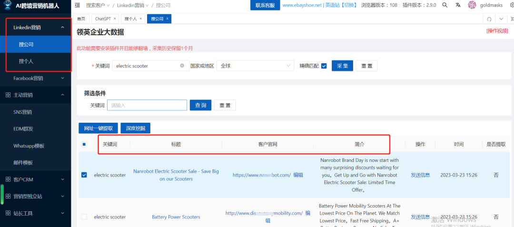Select 搜个人 in the sidebar
Image resolution: width=514 pixels, height=227 pixels.
(x=35, y=61)
